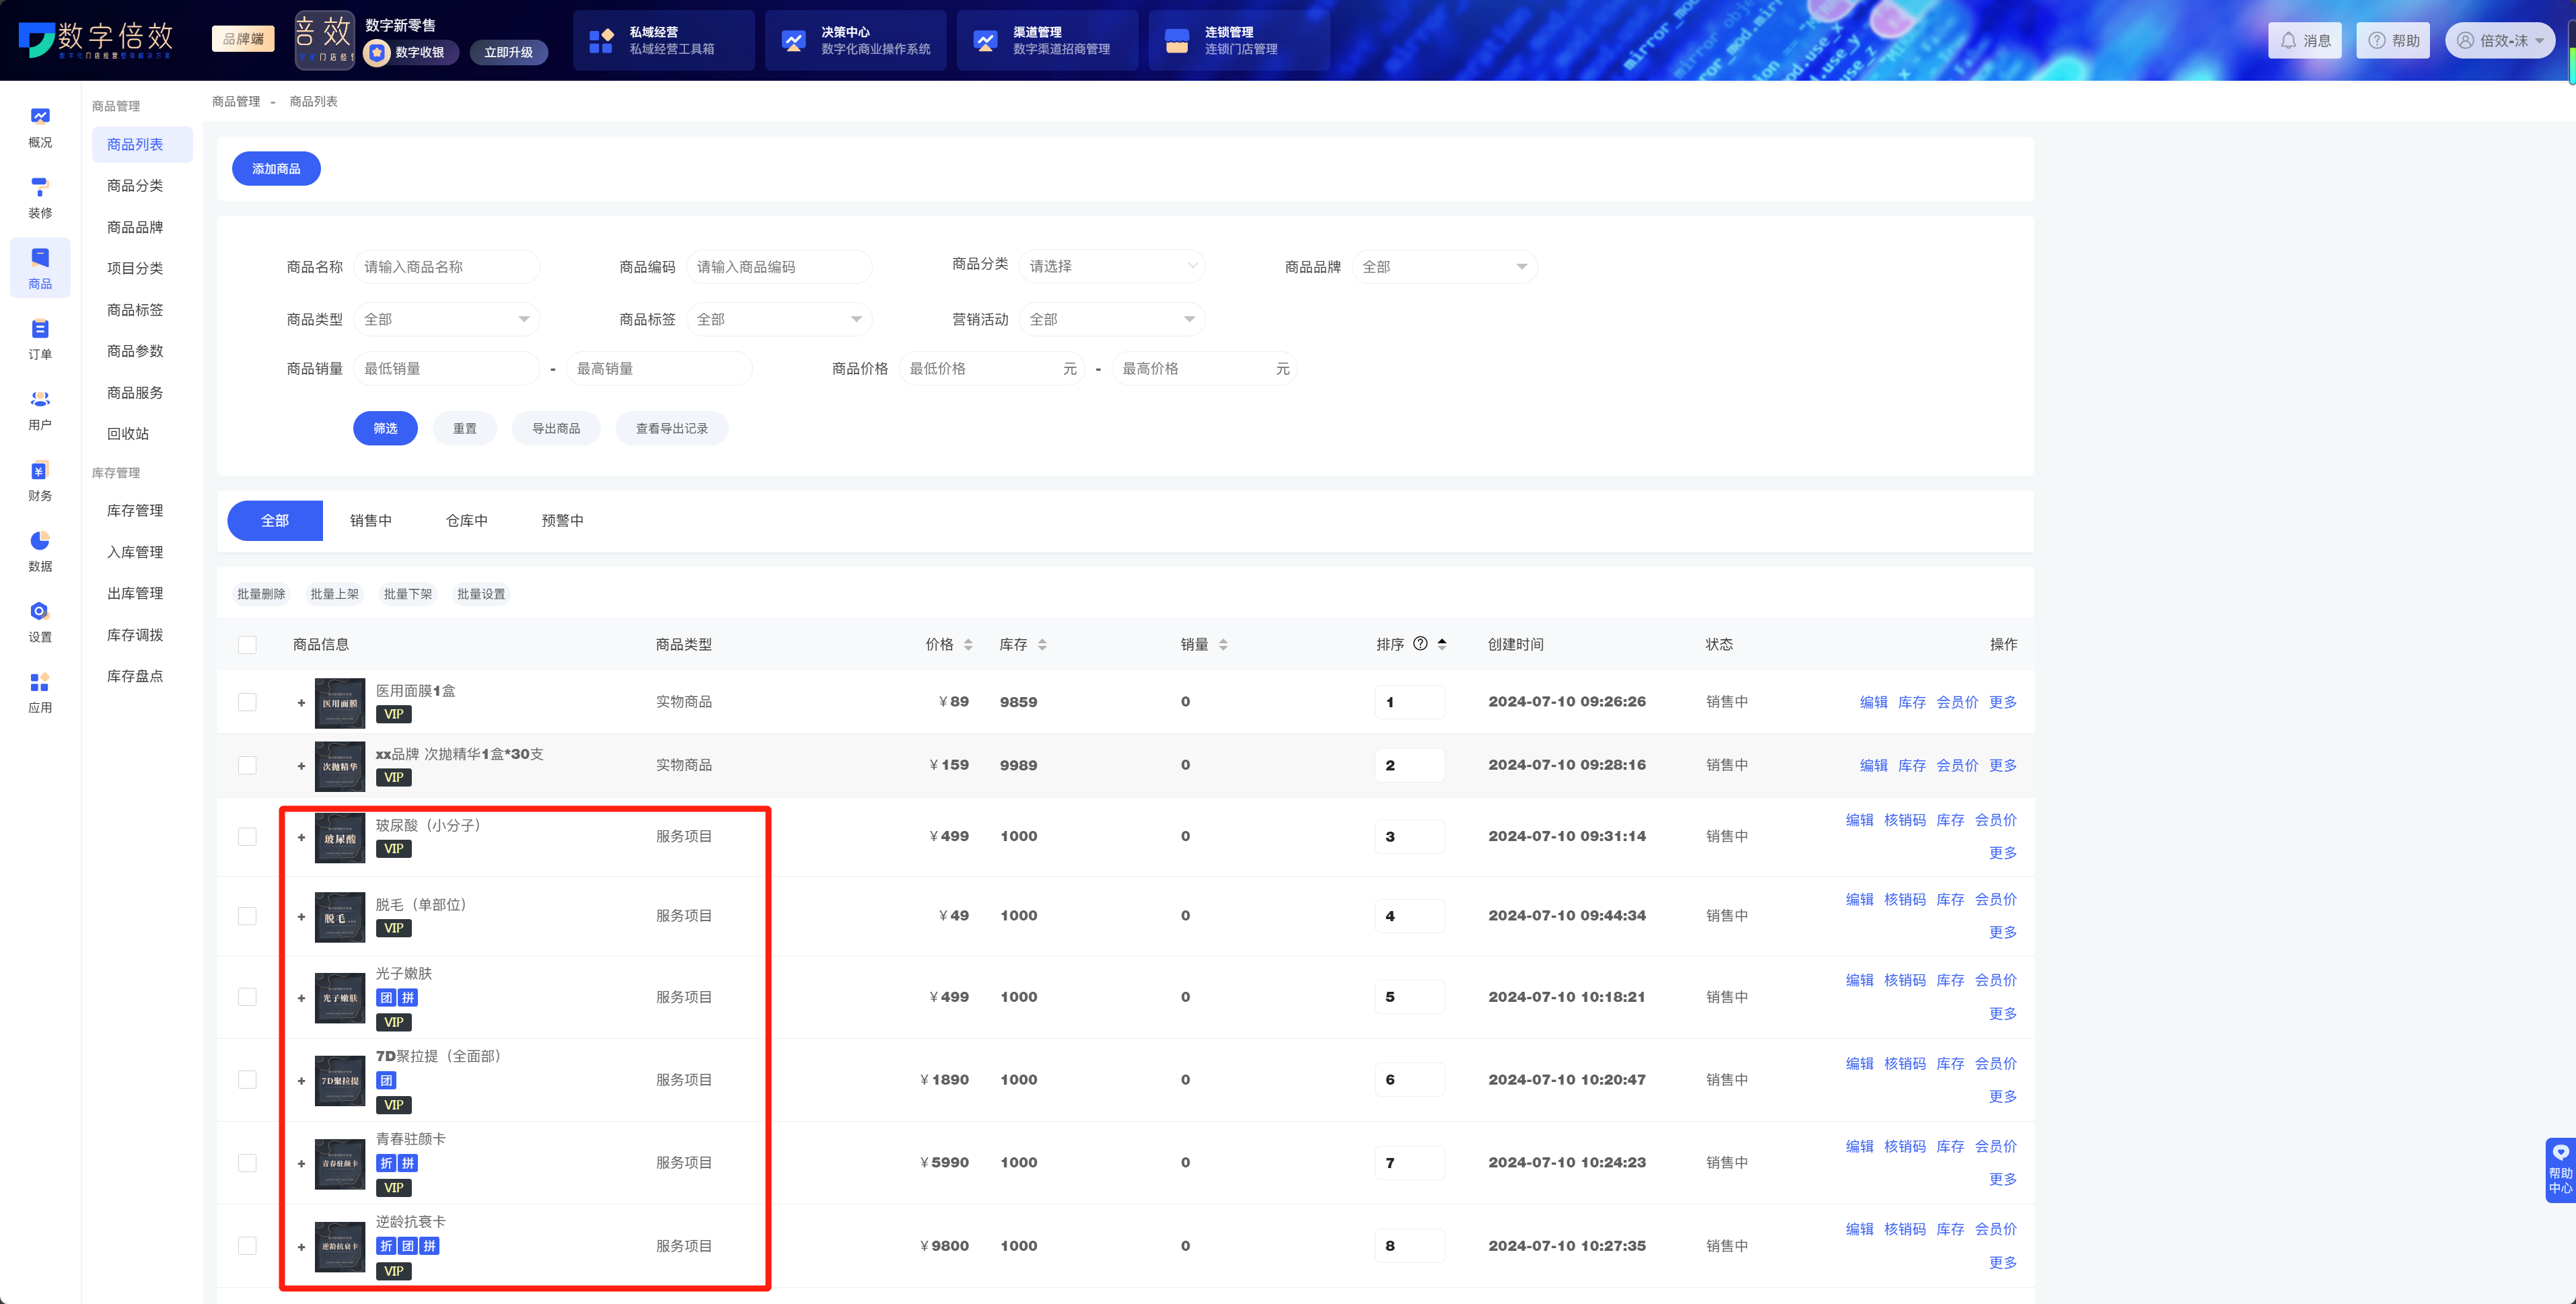Open the 倍效-沫 account dropdown arrow
Screen dimensions: 2576x1304
tap(2539, 41)
